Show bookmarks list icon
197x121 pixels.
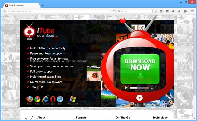161,11
